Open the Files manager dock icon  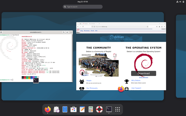[65, 109]
